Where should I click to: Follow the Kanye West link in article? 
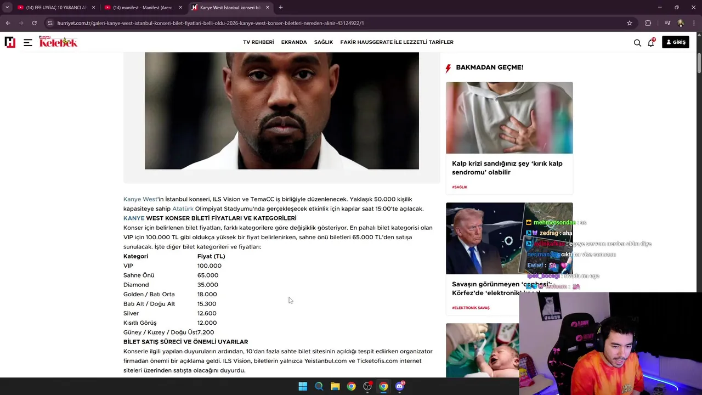point(140,199)
